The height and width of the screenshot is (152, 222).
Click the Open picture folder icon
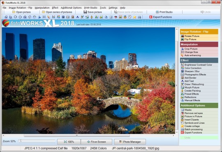pos(14,12)
